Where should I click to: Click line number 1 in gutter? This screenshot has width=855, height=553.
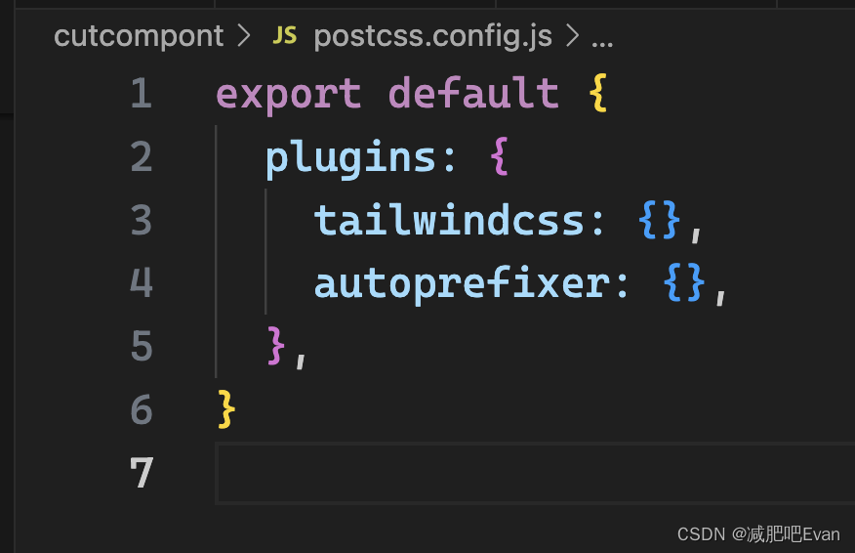point(142,93)
